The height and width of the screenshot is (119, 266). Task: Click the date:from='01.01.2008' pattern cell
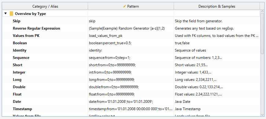131,101
